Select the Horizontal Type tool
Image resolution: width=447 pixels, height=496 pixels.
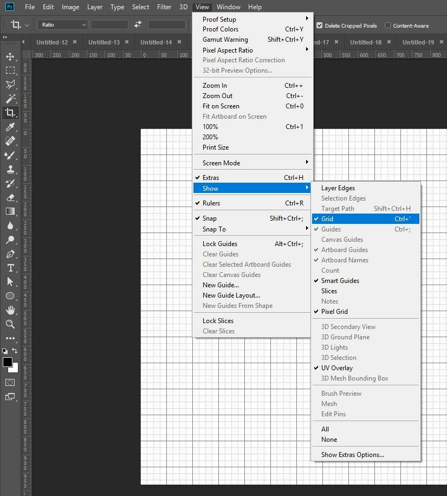pos(10,268)
